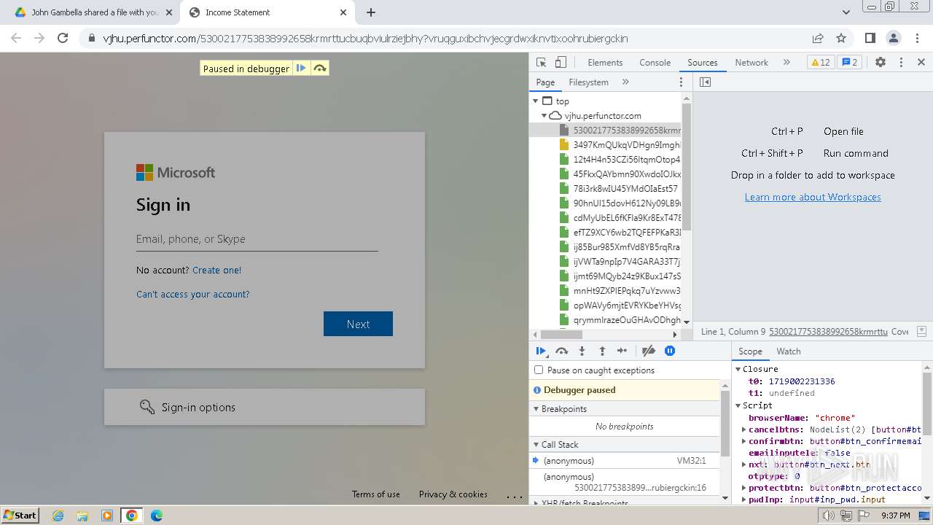Toggle the device toolbar icon

click(x=561, y=63)
